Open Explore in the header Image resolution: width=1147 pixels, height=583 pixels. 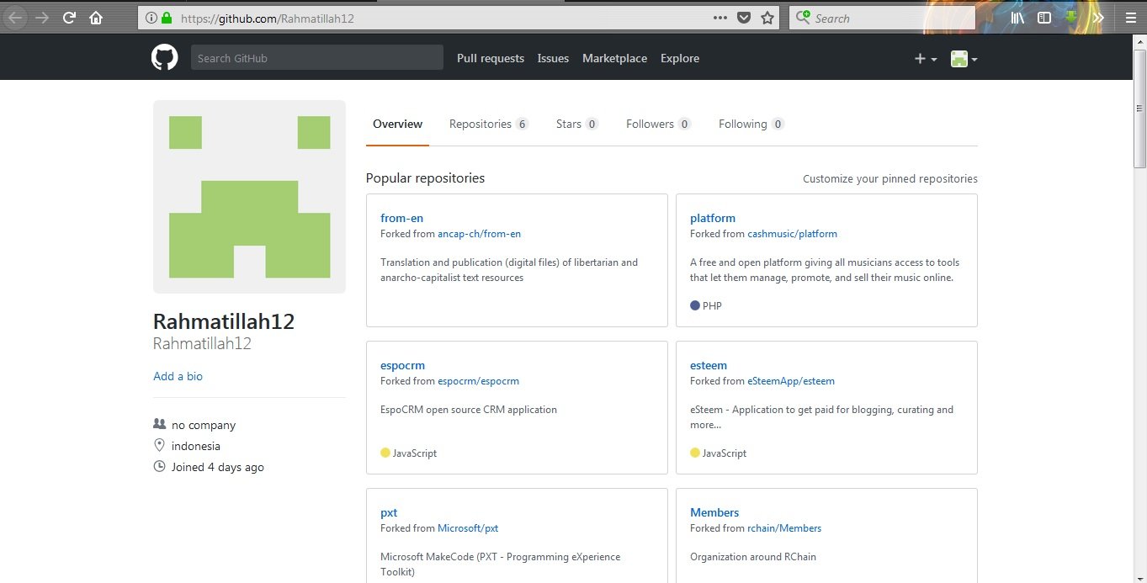[680, 58]
